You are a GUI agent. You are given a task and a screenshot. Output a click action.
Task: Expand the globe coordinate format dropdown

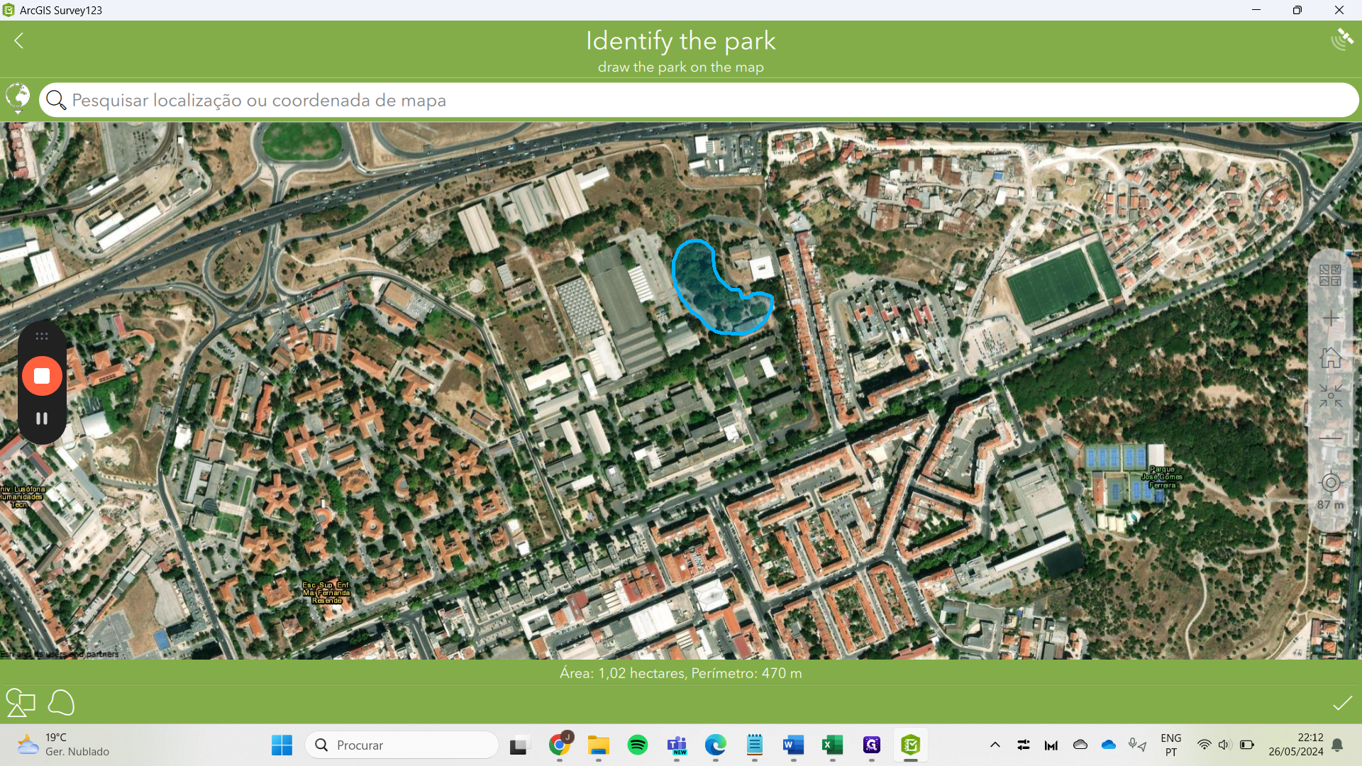point(18,99)
